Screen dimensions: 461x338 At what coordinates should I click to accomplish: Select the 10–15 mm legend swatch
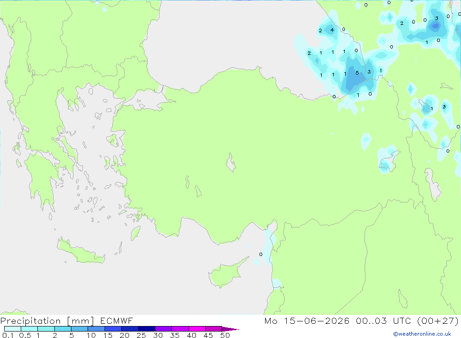pos(96,329)
